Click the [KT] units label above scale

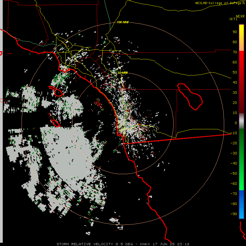coord(233,19)
